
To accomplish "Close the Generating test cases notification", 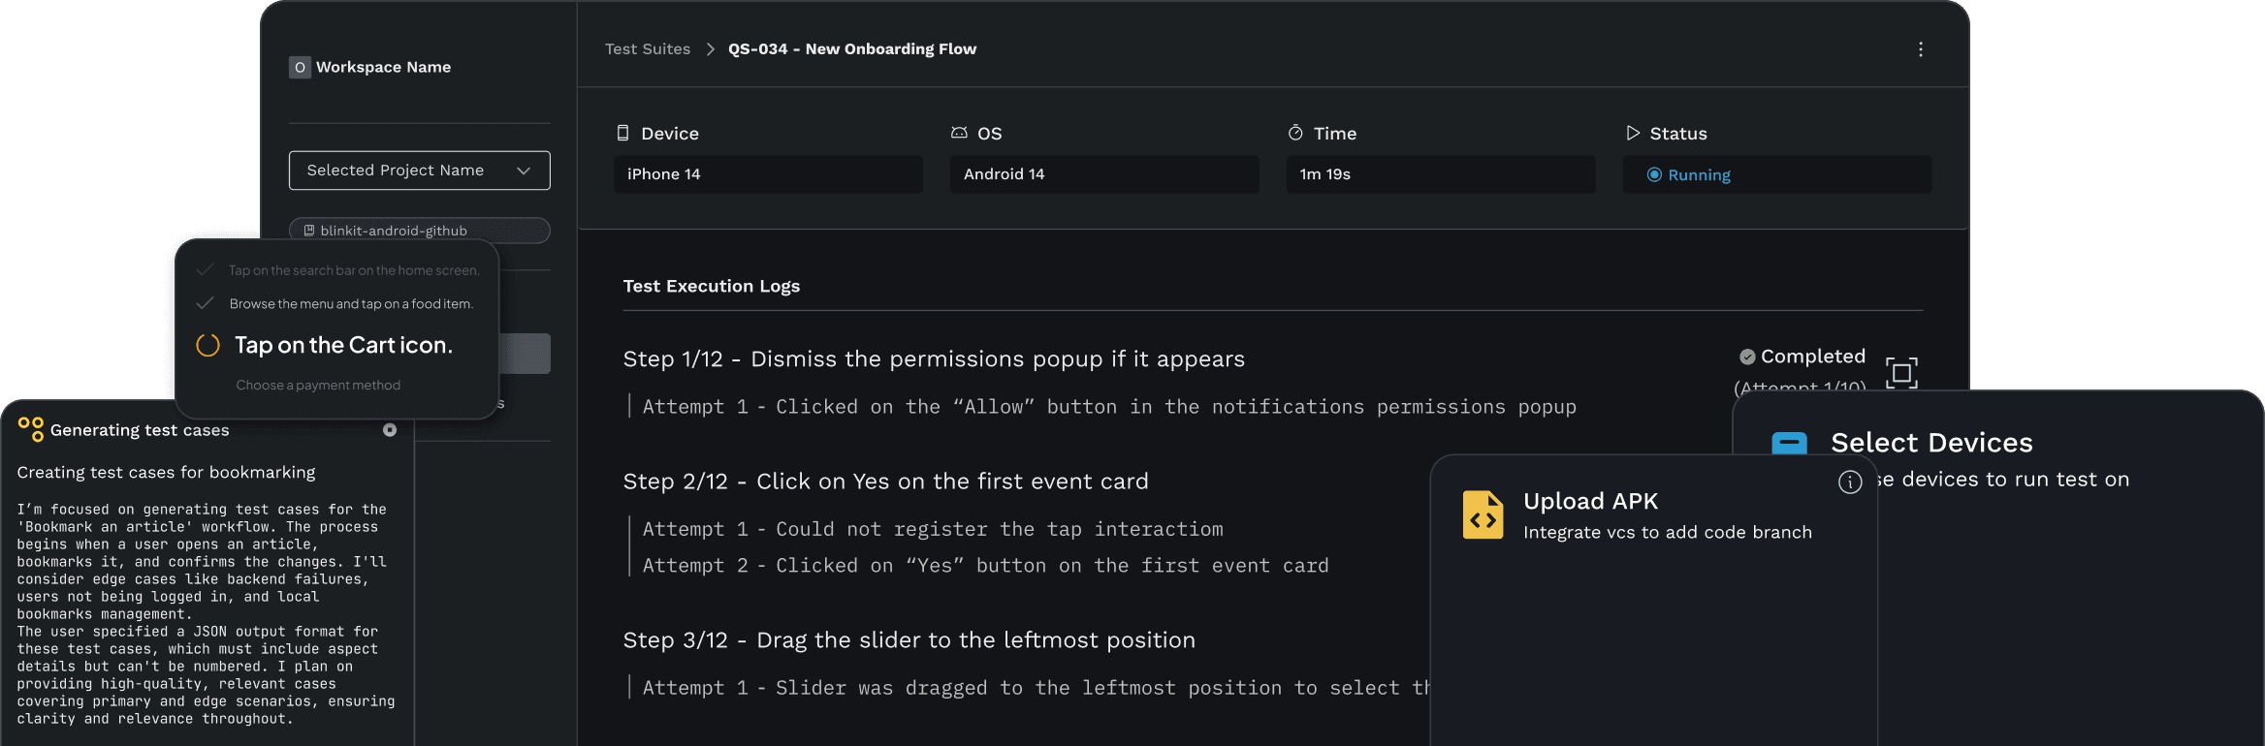I will [390, 429].
